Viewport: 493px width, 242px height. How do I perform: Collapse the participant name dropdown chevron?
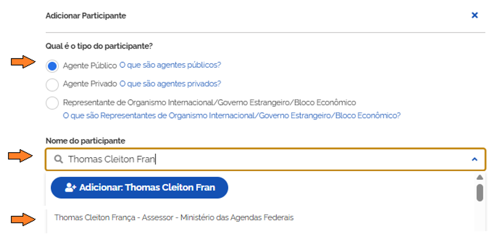(474, 159)
